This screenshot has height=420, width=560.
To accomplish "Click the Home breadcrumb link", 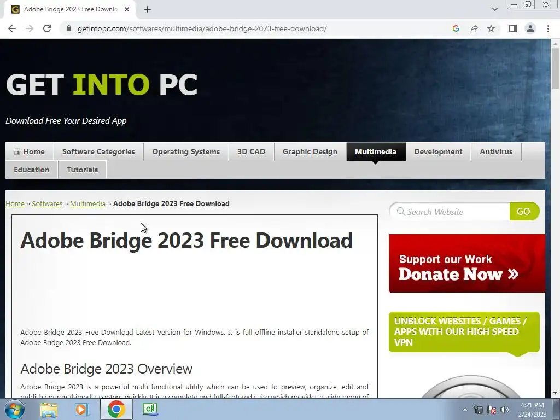I will point(15,203).
